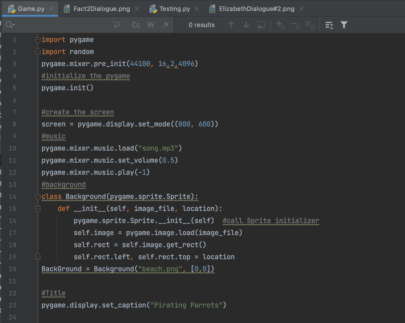Viewport: 405px width, 323px height.
Task: Click fold end marker at line 2
Action: (38, 52)
